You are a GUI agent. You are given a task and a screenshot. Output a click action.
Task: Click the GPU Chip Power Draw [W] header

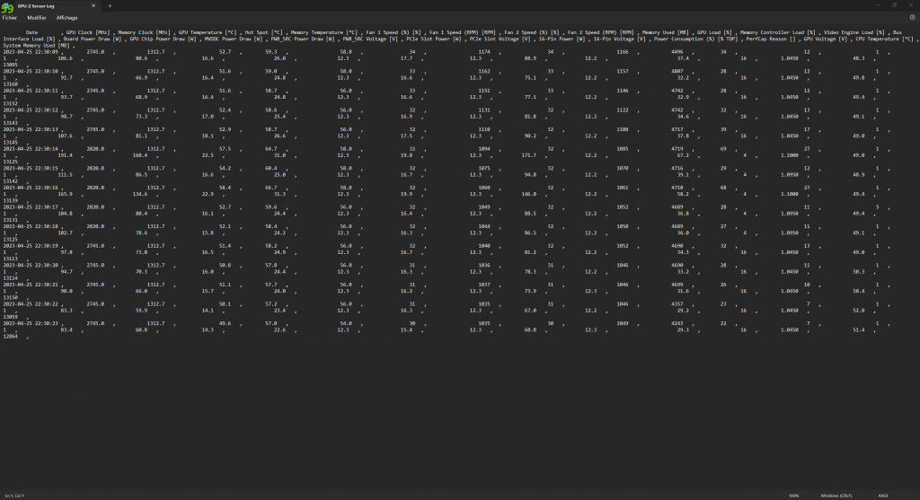point(164,39)
